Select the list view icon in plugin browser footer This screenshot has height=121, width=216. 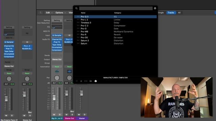[x=77, y=81]
